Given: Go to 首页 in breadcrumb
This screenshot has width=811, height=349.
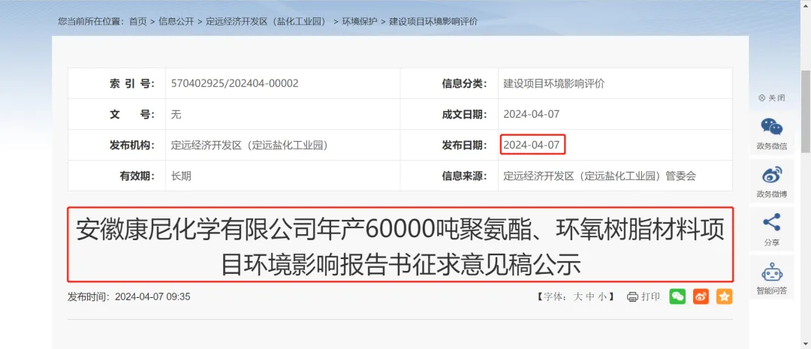Looking at the screenshot, I should coord(138,22).
